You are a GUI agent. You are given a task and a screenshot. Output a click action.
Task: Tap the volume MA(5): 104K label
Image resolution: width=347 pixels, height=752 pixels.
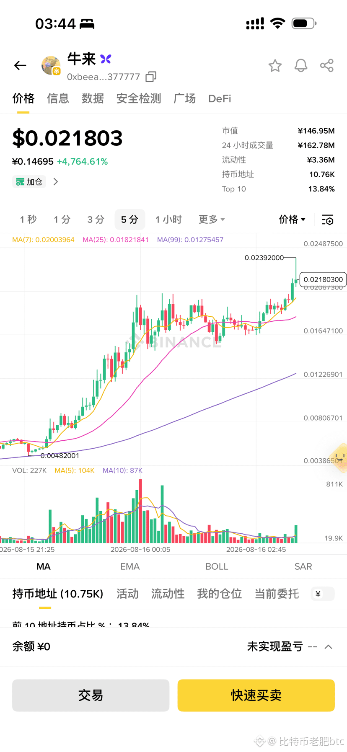[75, 470]
